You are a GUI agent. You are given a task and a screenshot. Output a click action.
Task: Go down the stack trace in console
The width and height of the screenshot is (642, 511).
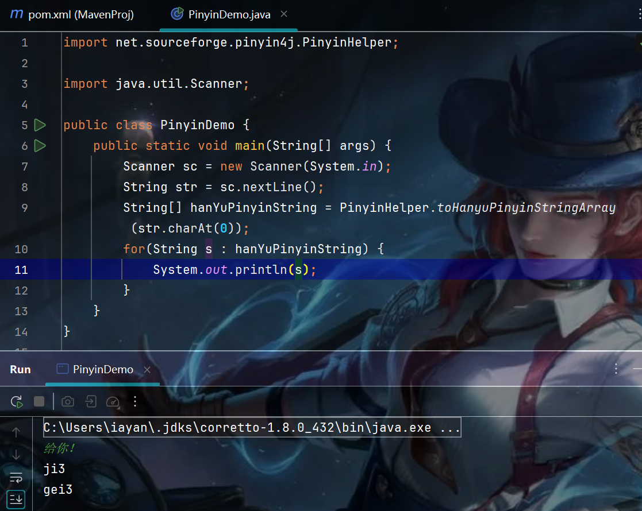(x=16, y=455)
